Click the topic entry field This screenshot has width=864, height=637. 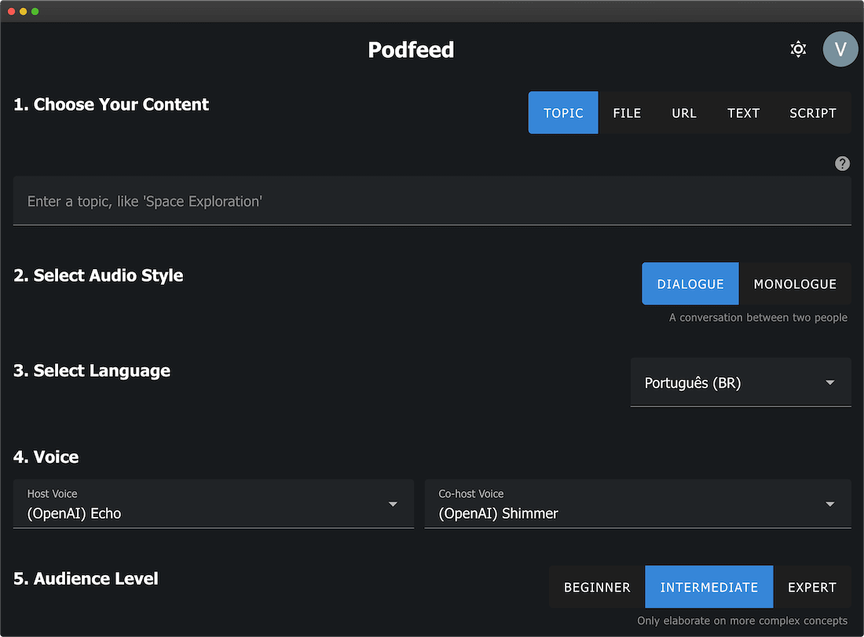pos(432,201)
